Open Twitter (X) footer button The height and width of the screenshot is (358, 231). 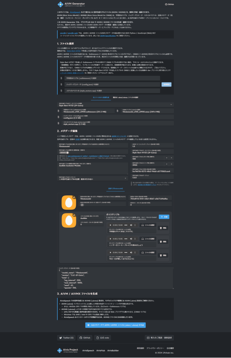tap(66, 338)
